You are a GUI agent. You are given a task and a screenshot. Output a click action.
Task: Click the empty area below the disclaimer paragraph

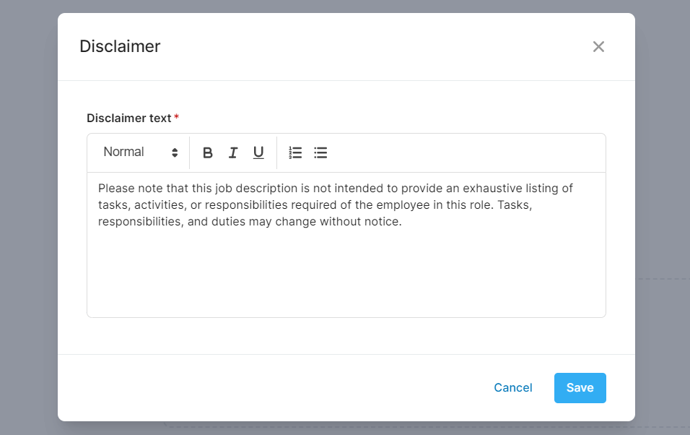(x=346, y=275)
